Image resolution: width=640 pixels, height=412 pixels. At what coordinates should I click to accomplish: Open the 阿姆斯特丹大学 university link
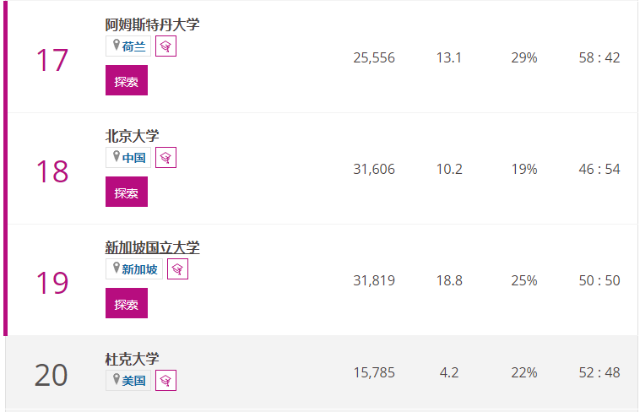pyautogui.click(x=152, y=24)
